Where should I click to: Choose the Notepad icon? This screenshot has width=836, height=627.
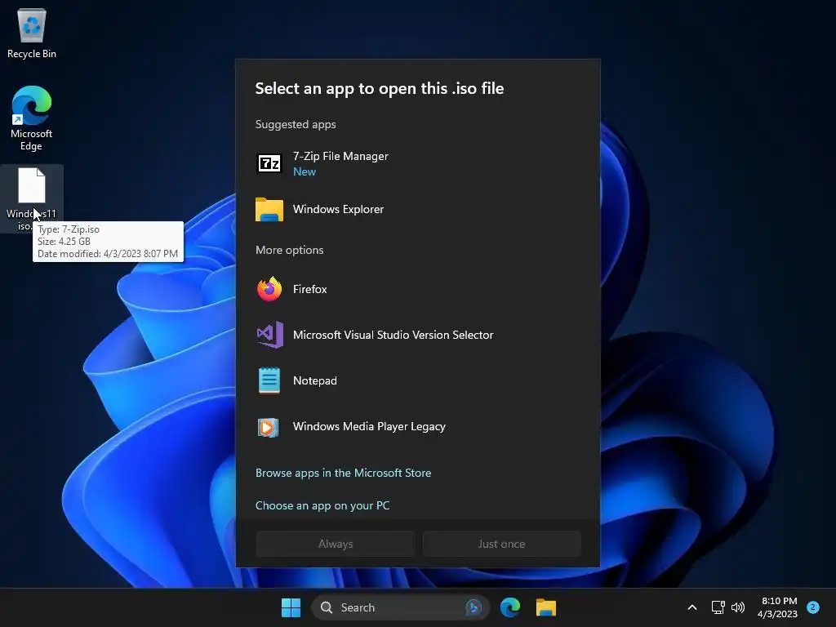269,380
